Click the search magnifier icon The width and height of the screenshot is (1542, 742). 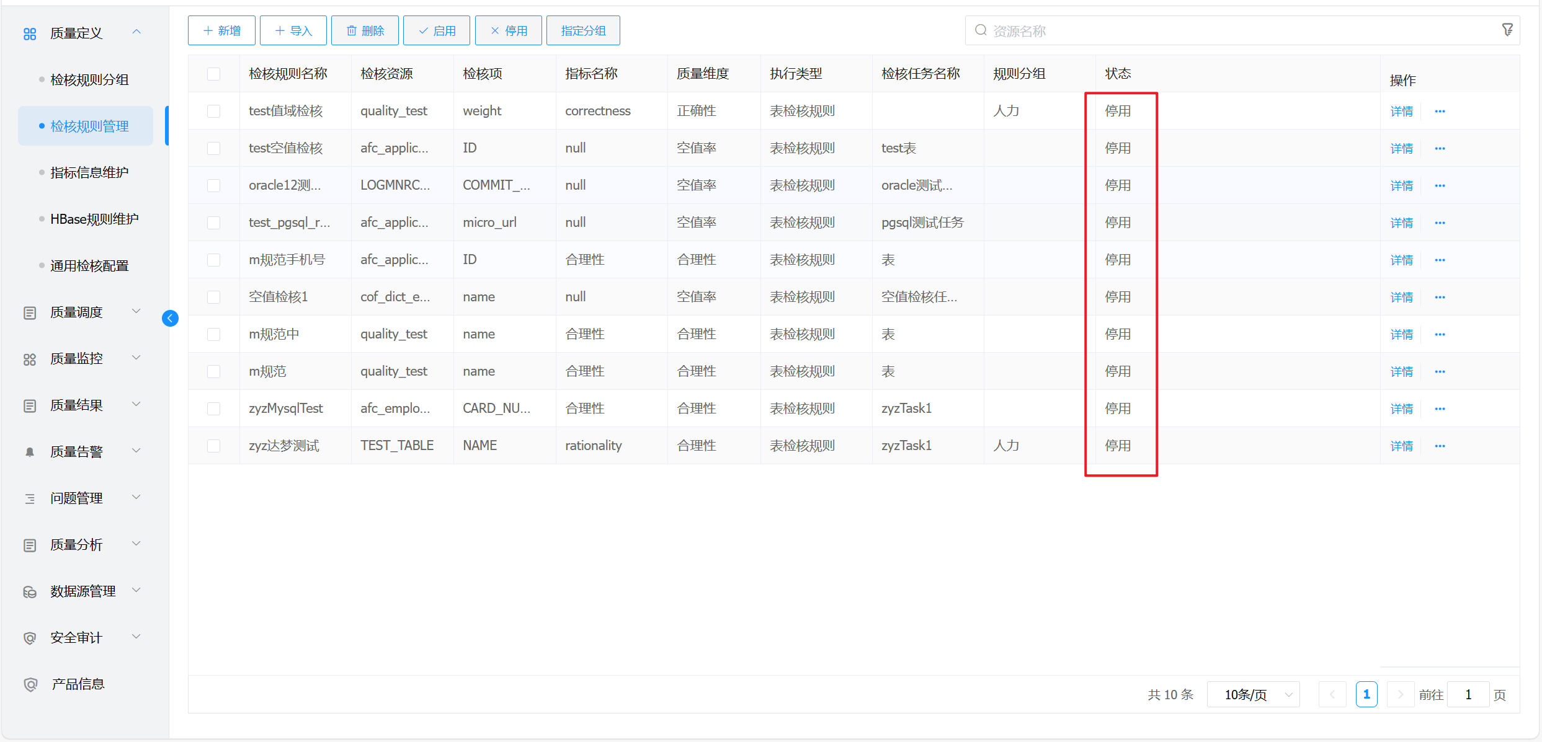coord(981,30)
